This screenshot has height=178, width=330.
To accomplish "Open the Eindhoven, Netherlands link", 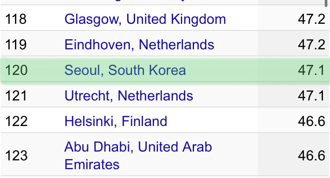I will coord(139,44).
